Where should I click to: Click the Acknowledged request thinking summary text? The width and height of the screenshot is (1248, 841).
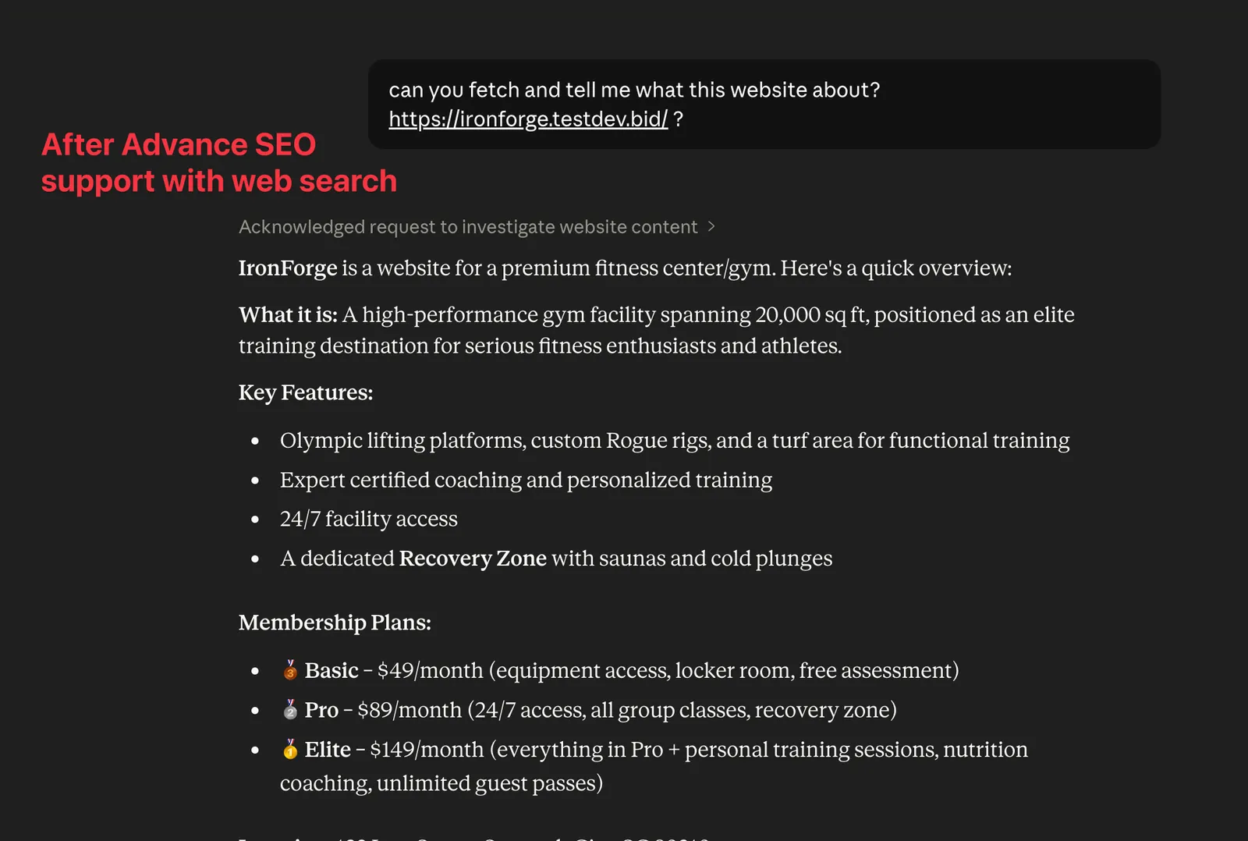coord(468,227)
